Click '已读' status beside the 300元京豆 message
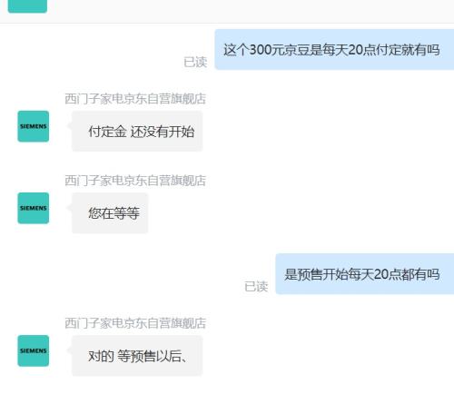 [195, 62]
